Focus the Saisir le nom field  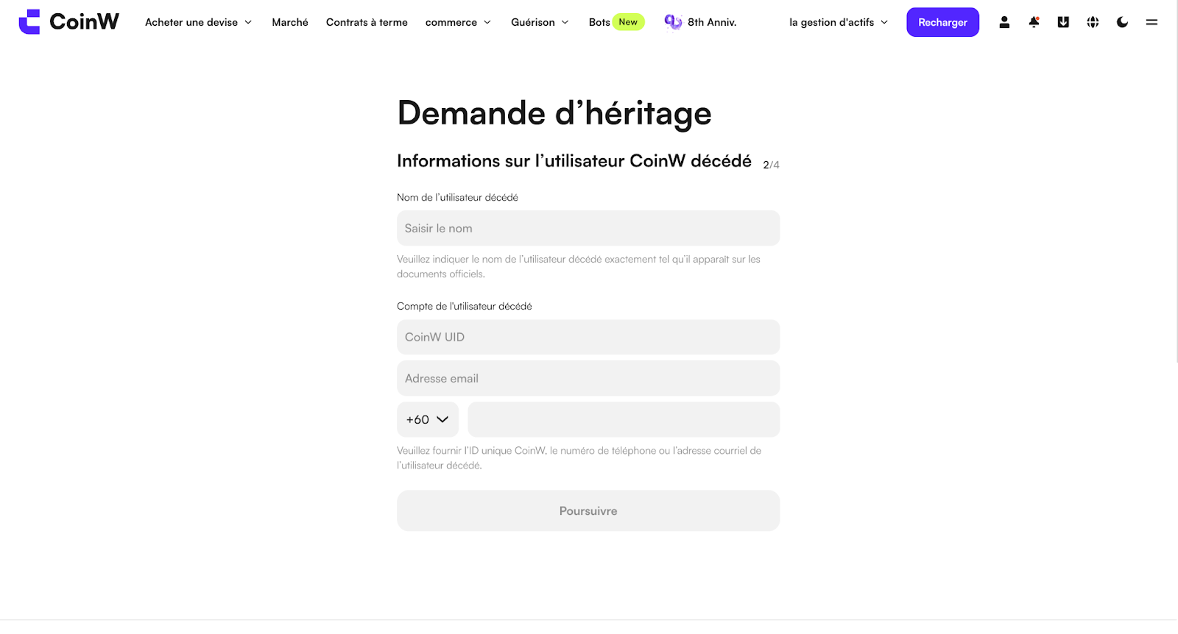click(x=588, y=228)
